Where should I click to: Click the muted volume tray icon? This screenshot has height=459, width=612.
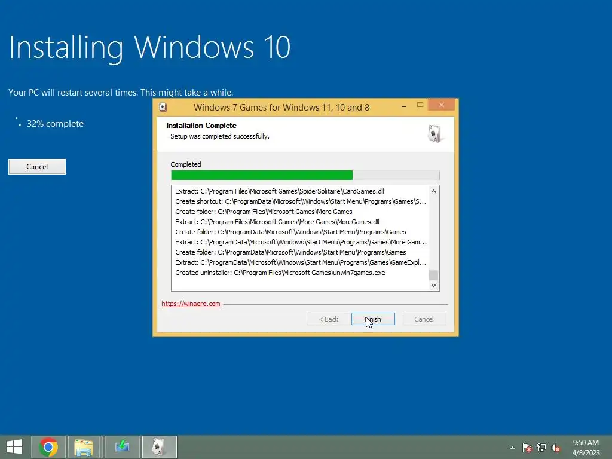pyautogui.click(x=556, y=448)
